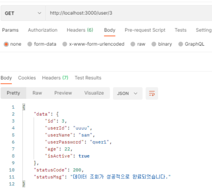Screen dimensions: 212x193
Task: Select the request Body tab
Action: pos(110,30)
